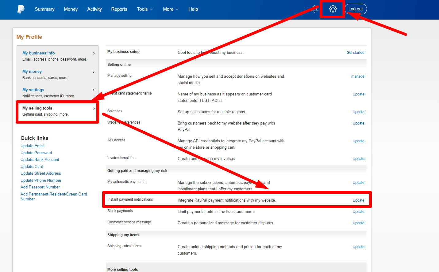This screenshot has height=272, width=439.
Task: Click the Customer service message label
Action: [x=129, y=222]
